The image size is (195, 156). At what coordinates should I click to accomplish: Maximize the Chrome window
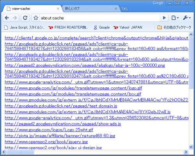(x=177, y=3)
